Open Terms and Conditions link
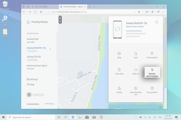Screen dimensions: 181x120 [33, 104]
